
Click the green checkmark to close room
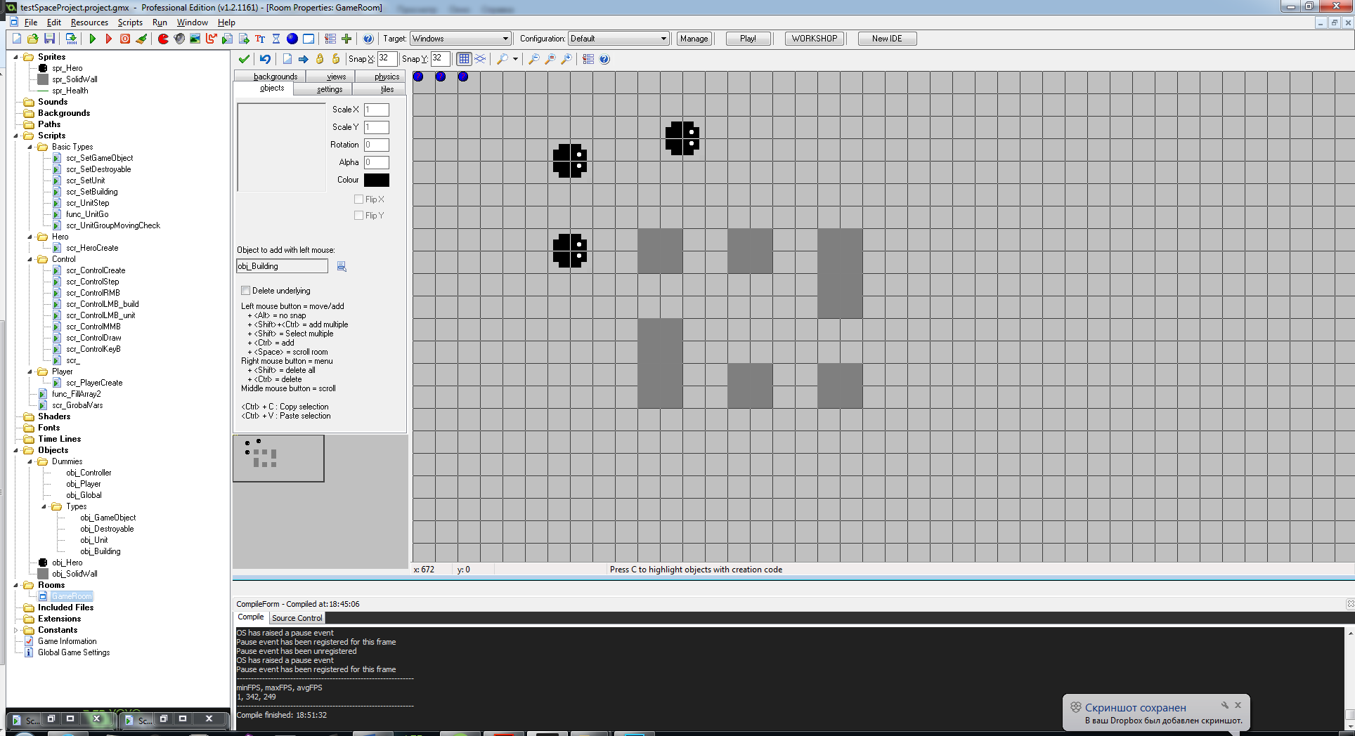[244, 59]
